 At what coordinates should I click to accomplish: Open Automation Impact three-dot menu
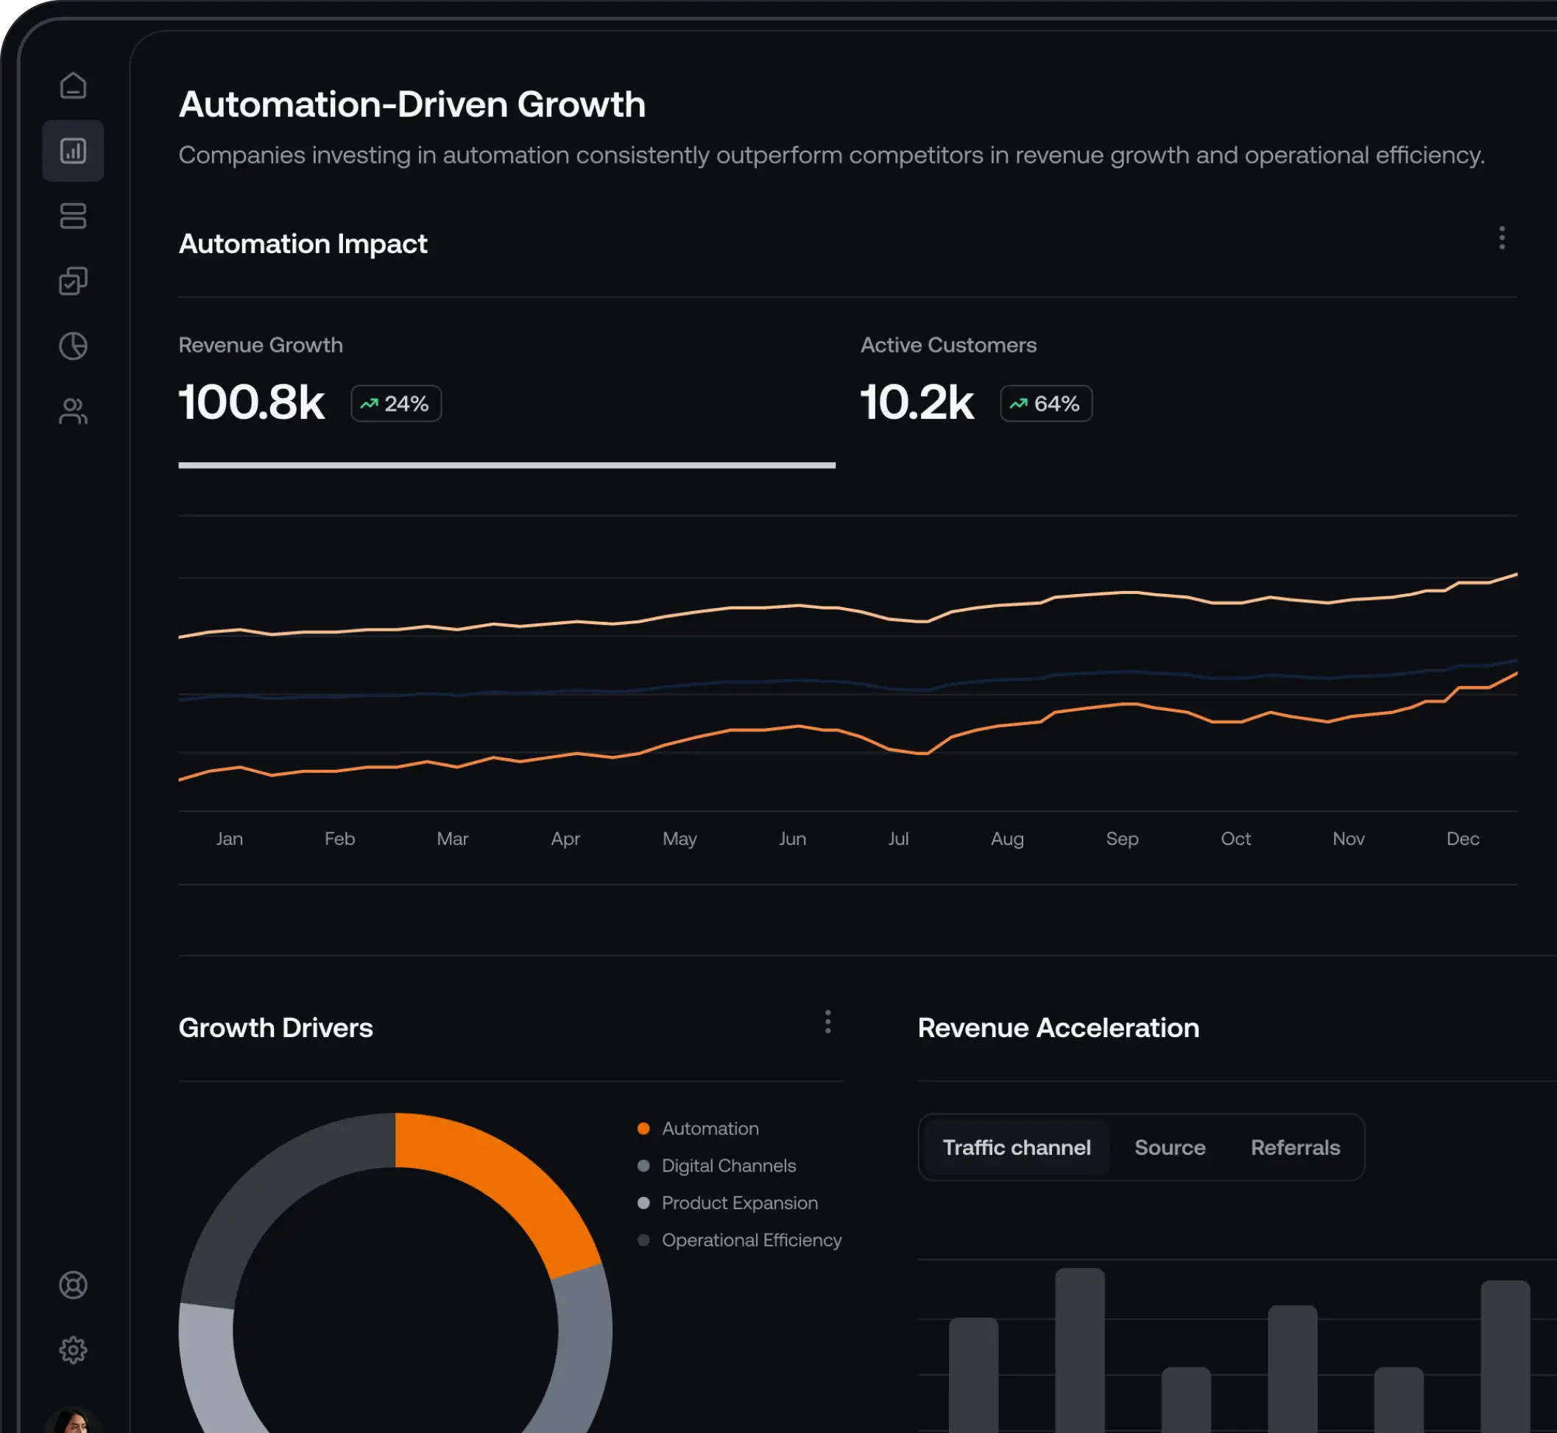pyautogui.click(x=1501, y=237)
